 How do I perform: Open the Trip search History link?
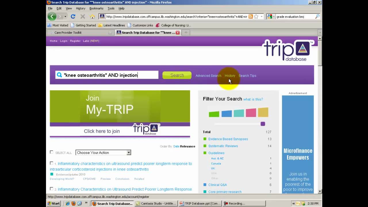[x=230, y=76]
